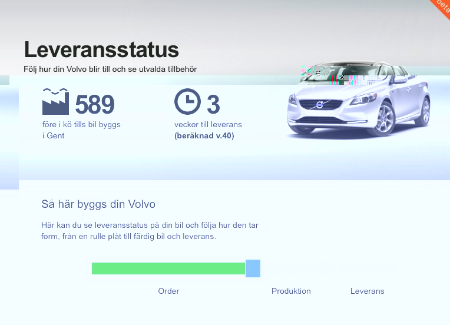Click the paragraph starting "Här kan du se leveransstatus"
Screen dimensions: 450x325
150,231
